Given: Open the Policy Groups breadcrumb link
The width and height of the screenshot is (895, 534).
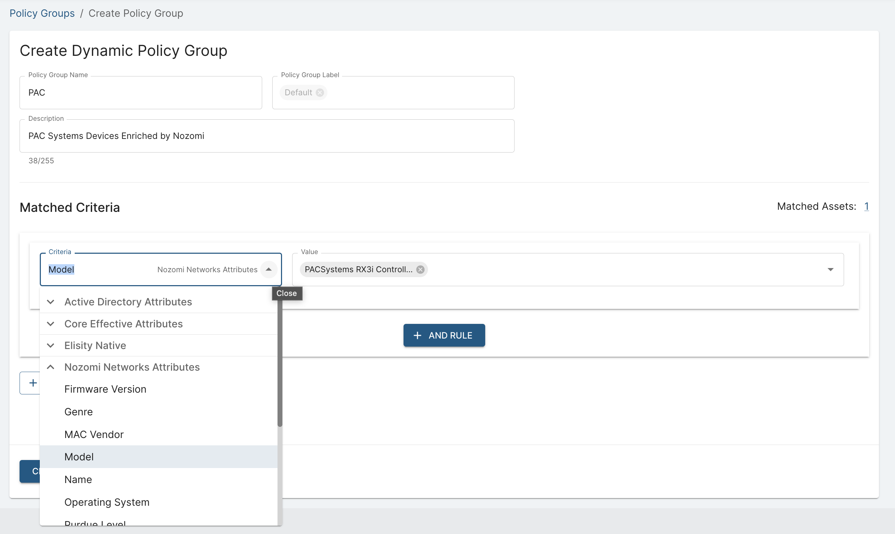Looking at the screenshot, I should tap(42, 13).
